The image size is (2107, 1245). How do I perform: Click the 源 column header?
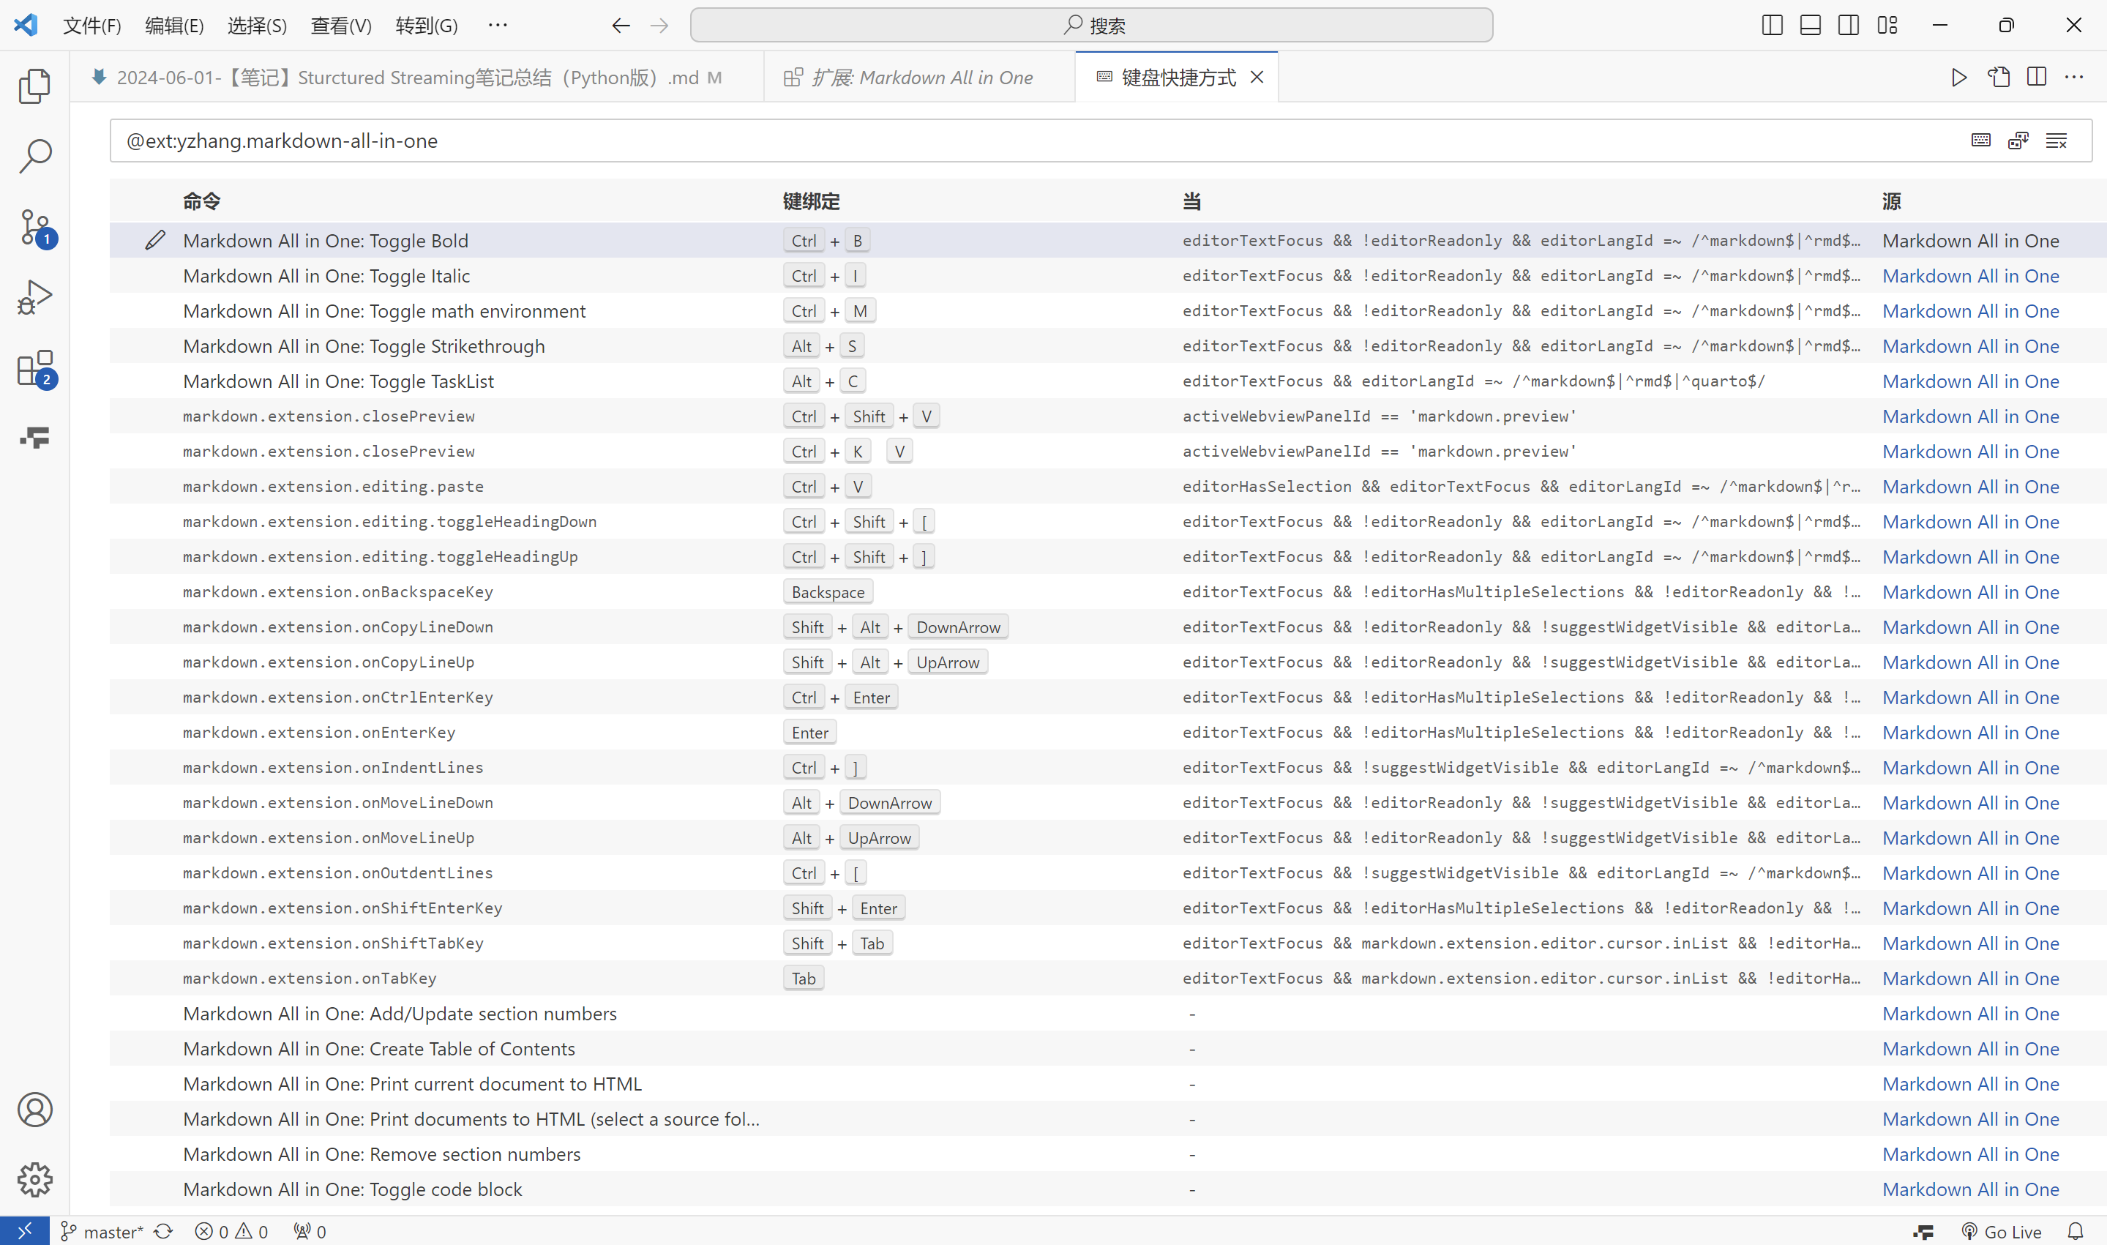pos(1891,201)
